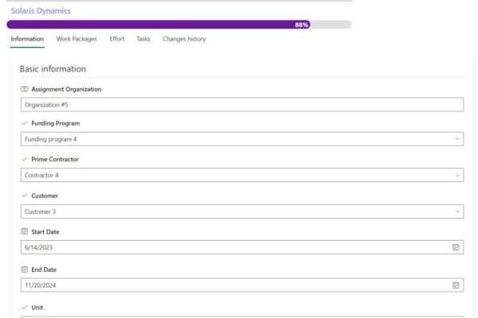
Task: Switch to the Information tab
Action: pyautogui.click(x=27, y=39)
